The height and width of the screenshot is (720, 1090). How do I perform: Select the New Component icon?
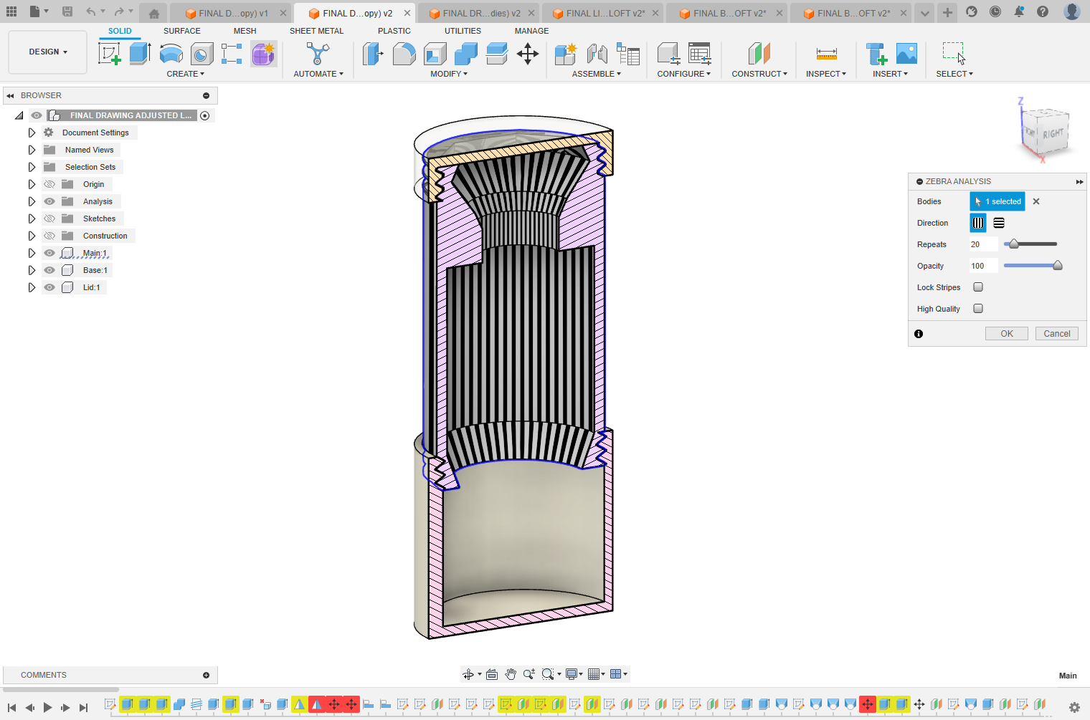click(565, 54)
